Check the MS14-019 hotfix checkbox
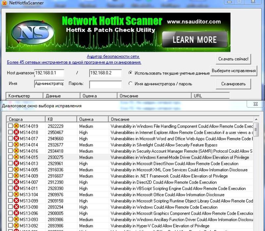Viewport: 265px width, 231px height. [x=10, y=126]
